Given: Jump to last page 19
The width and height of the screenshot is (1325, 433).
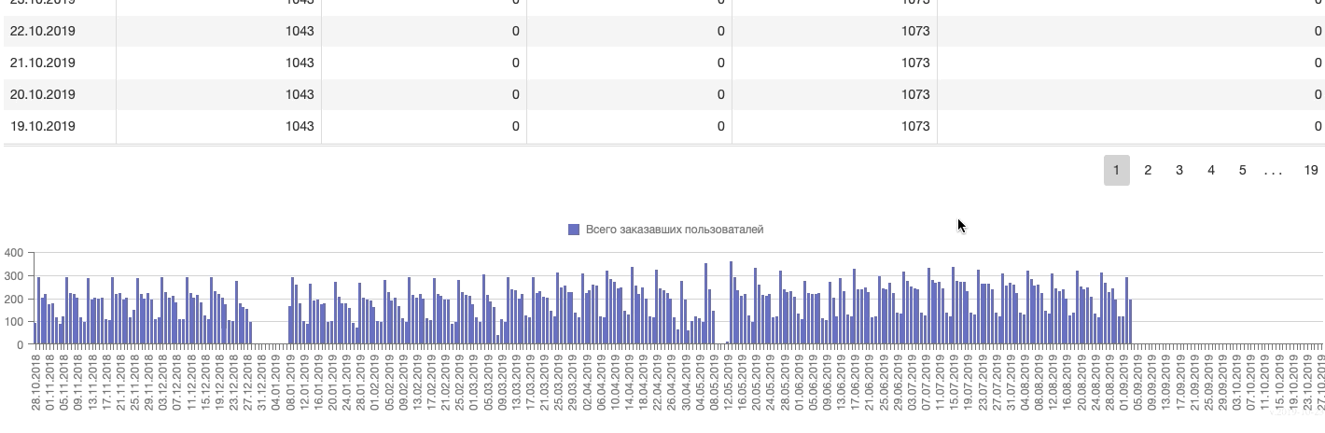Looking at the screenshot, I should [x=1311, y=170].
